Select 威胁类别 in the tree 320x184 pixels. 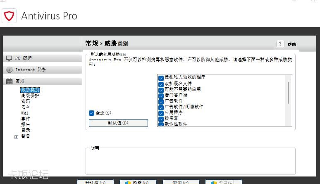coord(30,90)
